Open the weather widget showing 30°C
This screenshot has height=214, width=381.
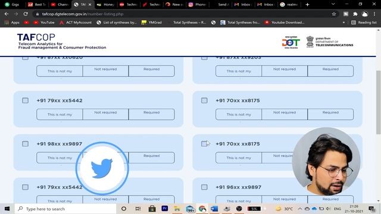285,209
